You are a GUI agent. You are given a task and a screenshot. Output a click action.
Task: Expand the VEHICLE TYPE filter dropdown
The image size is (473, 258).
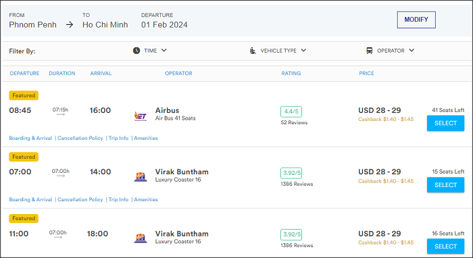coord(303,51)
